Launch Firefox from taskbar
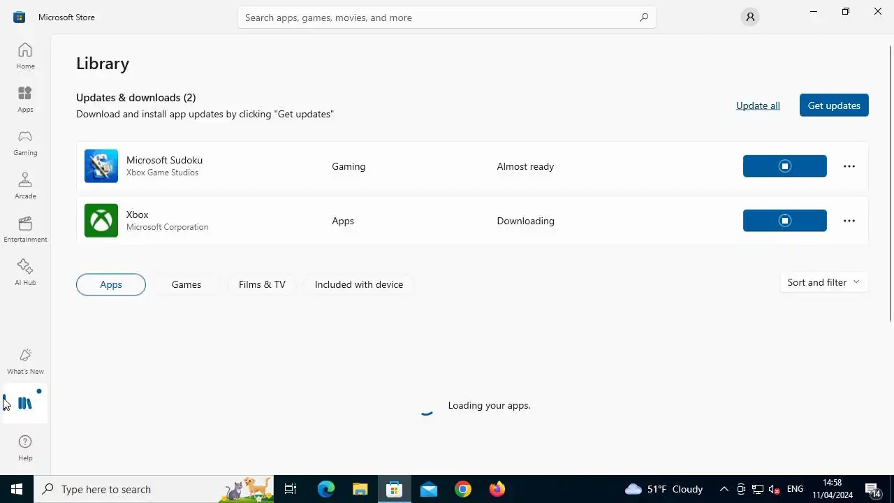Image resolution: width=894 pixels, height=503 pixels. coord(497,489)
